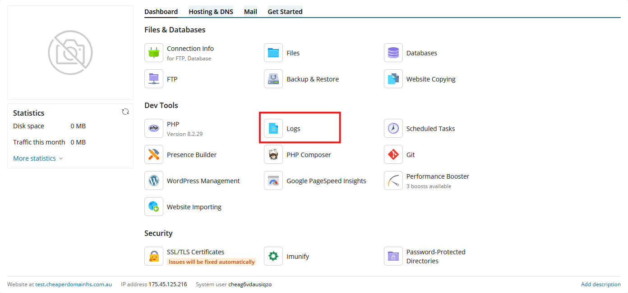This screenshot has width=628, height=293.
Task: Launch WordPress Management icon
Action: [x=154, y=181]
